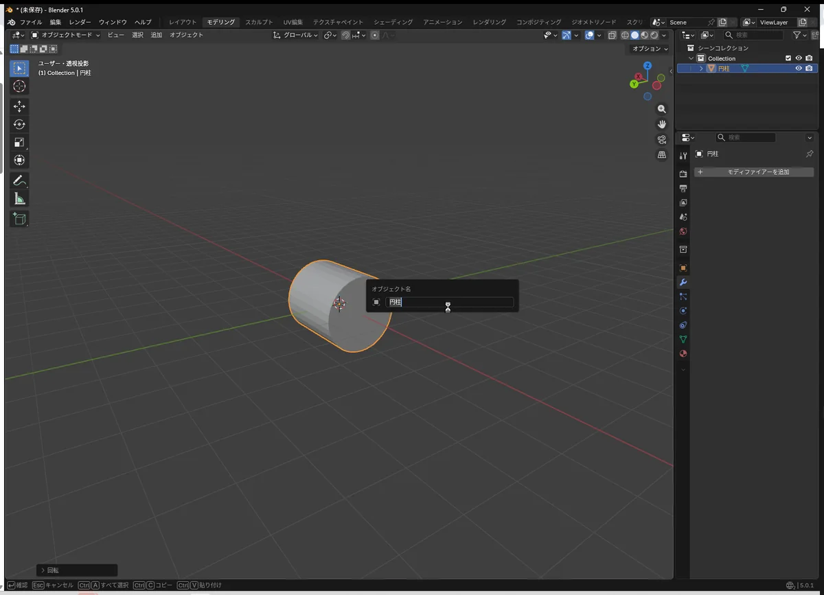The height and width of the screenshot is (595, 824).
Task: Toggle camera view icon in viewport
Action: click(x=662, y=139)
